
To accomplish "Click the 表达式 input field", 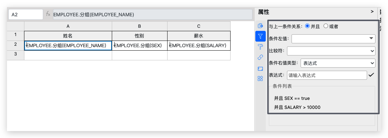I will [x=327, y=75].
